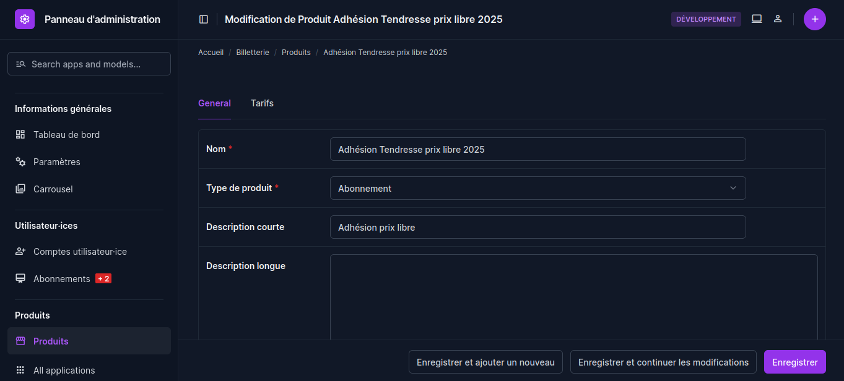
Task: Open the user account icon menu
Action: pos(778,19)
